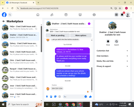Attach a photo file icon
Image resolution: width=134 pixels, height=107 pixels.
[x=51, y=97]
